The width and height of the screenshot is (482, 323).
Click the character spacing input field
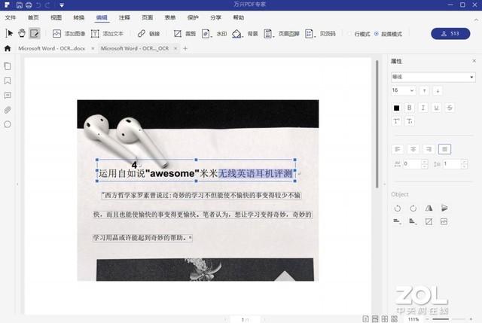pos(413,164)
